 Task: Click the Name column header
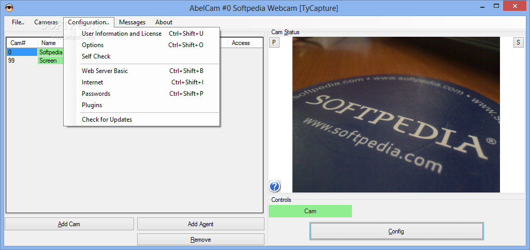pos(51,43)
